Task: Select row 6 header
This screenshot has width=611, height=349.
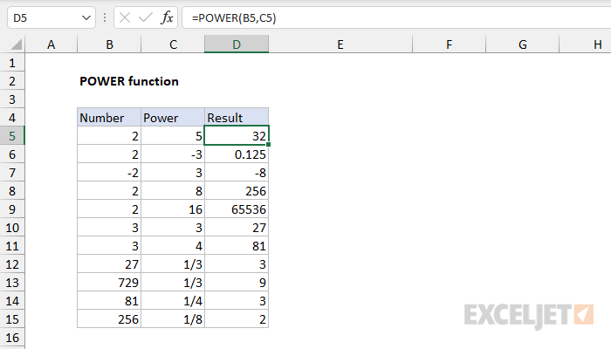Action: coord(12,154)
